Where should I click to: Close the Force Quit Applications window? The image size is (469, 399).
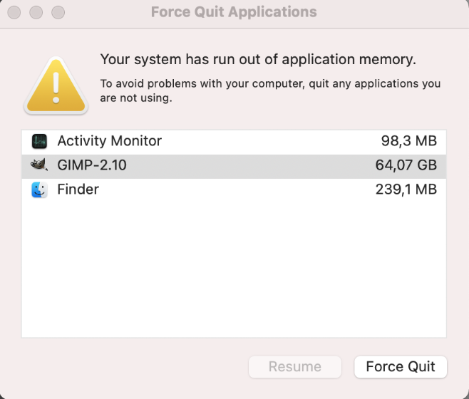click(13, 13)
